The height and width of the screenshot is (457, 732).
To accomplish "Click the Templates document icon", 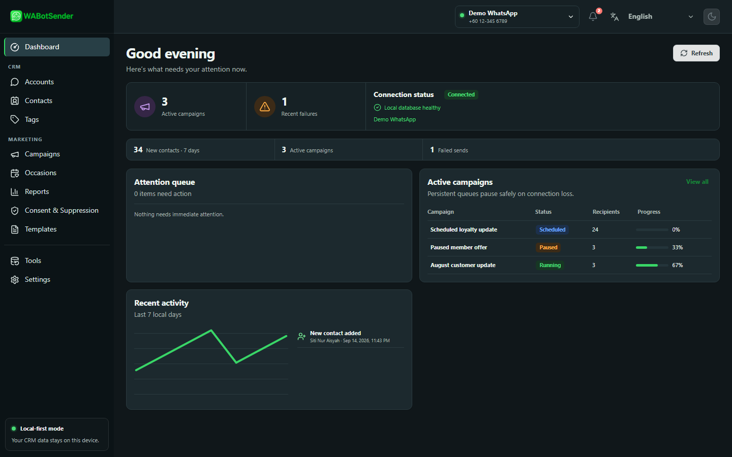I will pos(15,229).
